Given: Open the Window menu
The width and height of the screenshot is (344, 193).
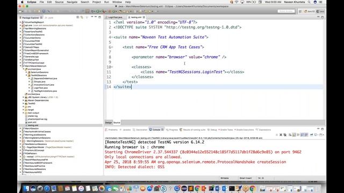Looking at the screenshot, I should [117, 2].
